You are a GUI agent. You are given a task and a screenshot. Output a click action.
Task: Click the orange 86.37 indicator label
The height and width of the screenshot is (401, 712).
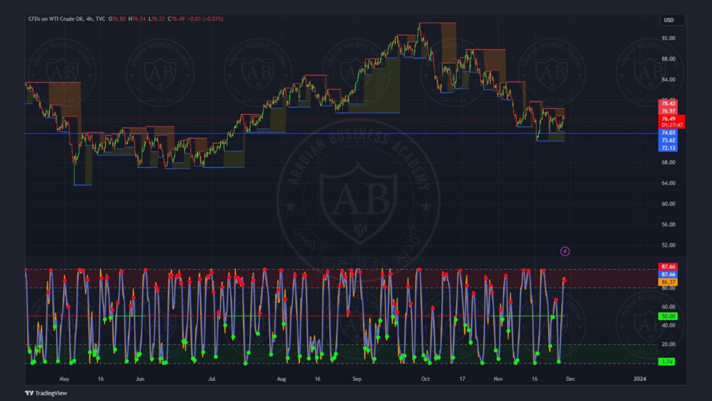(x=668, y=282)
